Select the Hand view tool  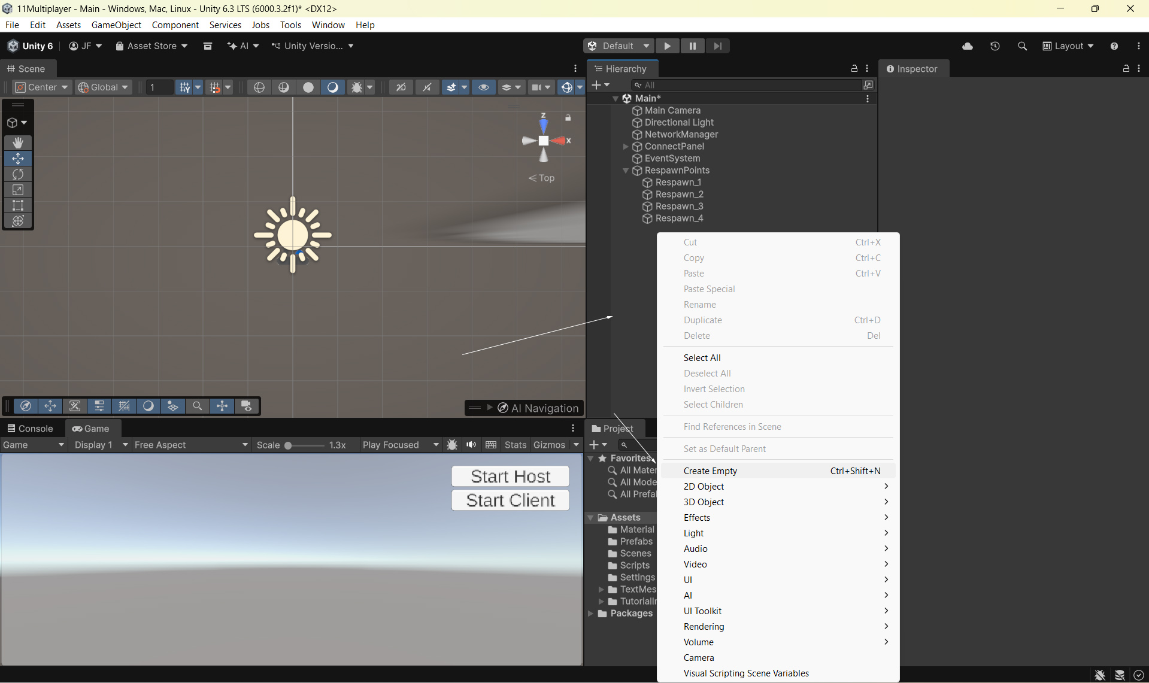18,142
